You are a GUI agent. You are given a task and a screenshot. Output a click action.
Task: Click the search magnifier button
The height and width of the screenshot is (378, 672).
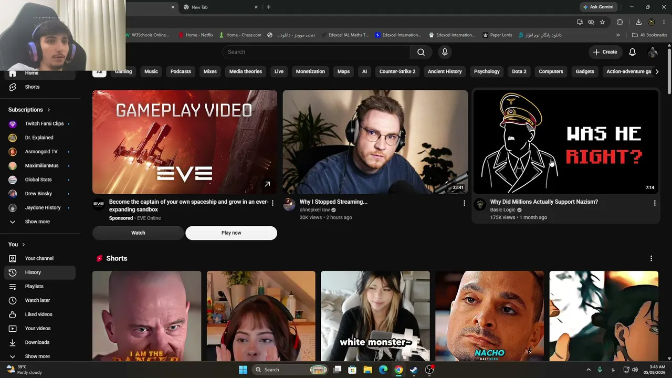point(421,52)
